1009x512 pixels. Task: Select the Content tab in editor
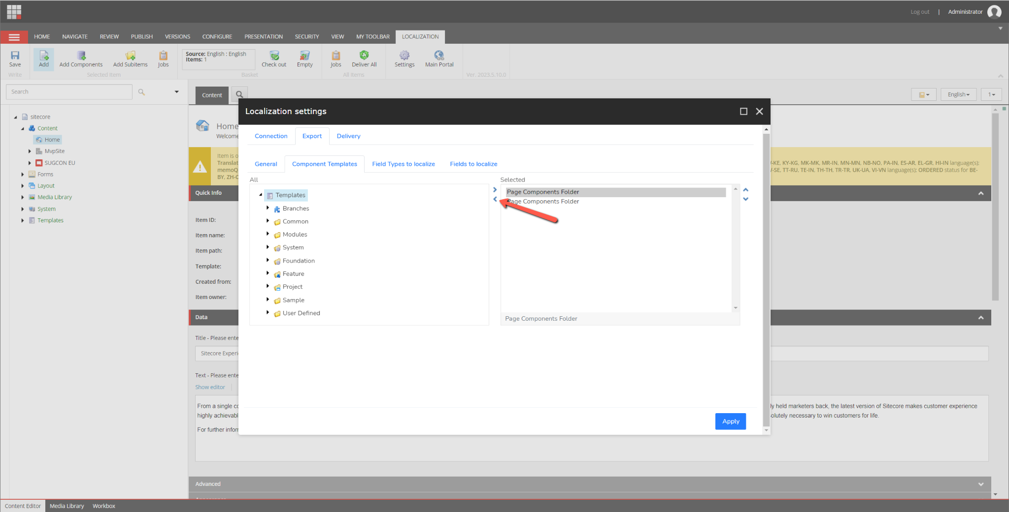coord(212,95)
